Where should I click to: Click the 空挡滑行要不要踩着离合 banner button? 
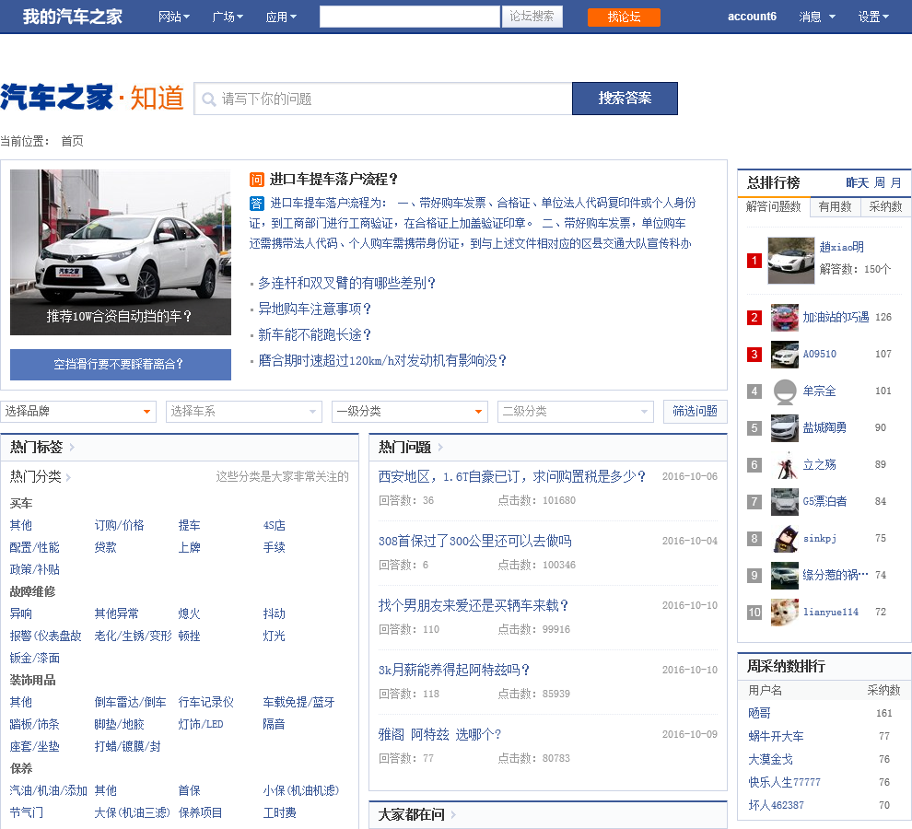click(121, 365)
